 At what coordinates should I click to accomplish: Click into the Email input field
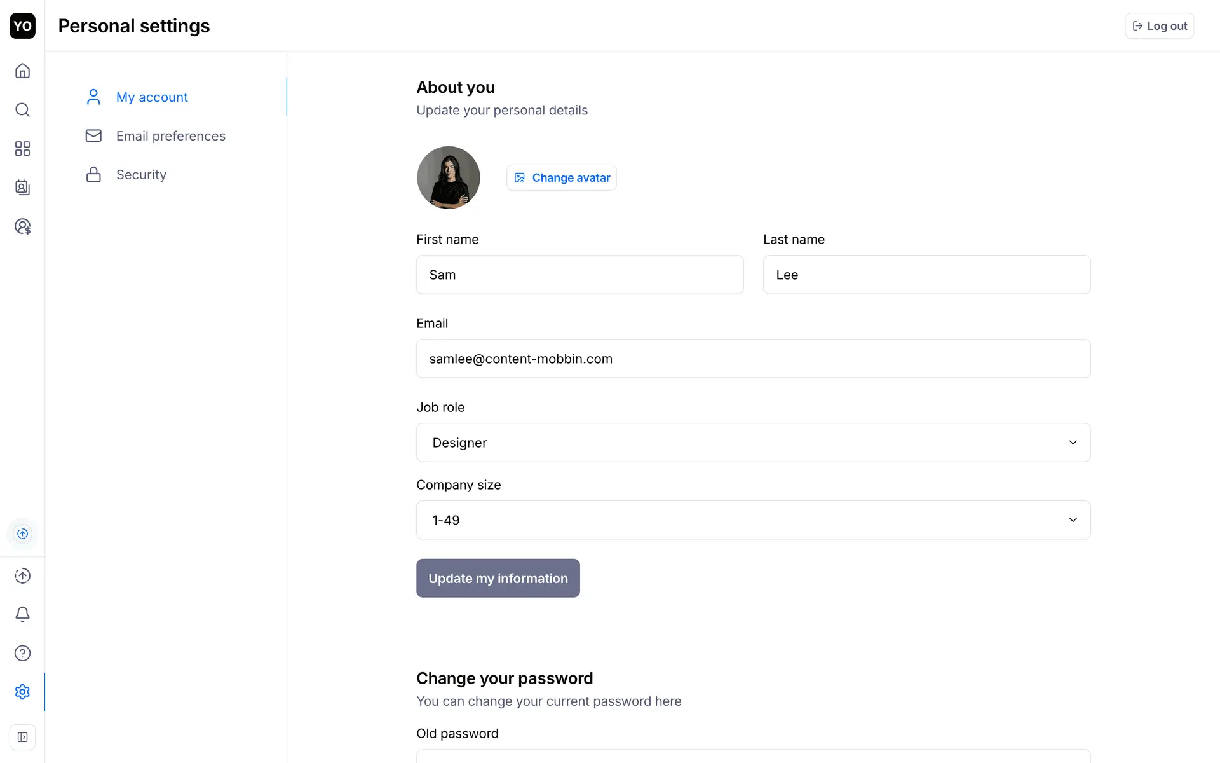tap(753, 359)
